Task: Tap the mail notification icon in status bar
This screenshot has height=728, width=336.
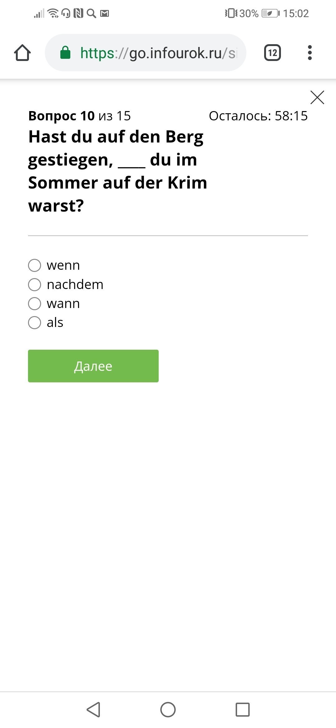Action: tap(105, 13)
